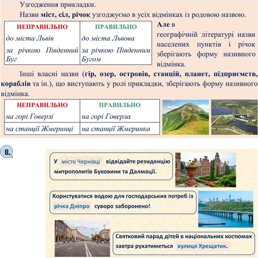Click the text 'завтра рухатиметься'
Viewport: 258px width, 258px height.
point(144,246)
